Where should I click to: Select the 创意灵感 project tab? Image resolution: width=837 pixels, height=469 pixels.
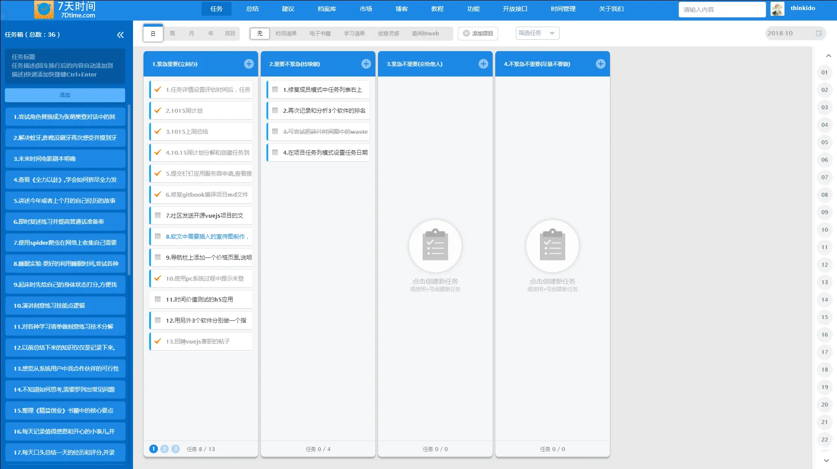389,33
